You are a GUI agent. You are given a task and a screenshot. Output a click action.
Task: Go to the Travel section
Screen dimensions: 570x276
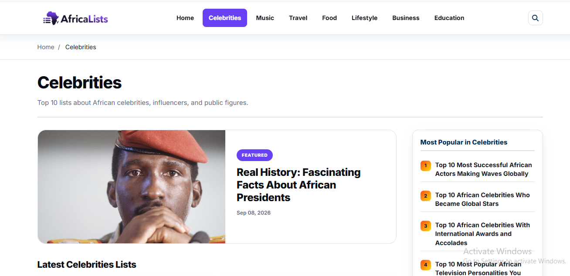point(298,18)
